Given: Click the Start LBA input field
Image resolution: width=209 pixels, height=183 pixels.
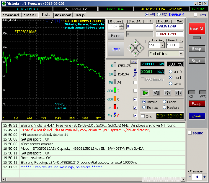Looking at the screenshot, I should point(140,27).
